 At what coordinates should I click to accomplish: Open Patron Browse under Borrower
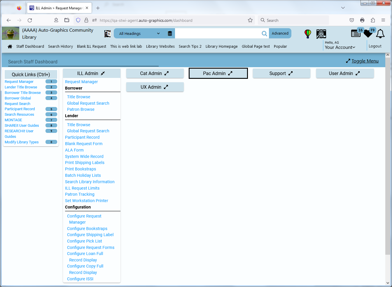[81, 109]
